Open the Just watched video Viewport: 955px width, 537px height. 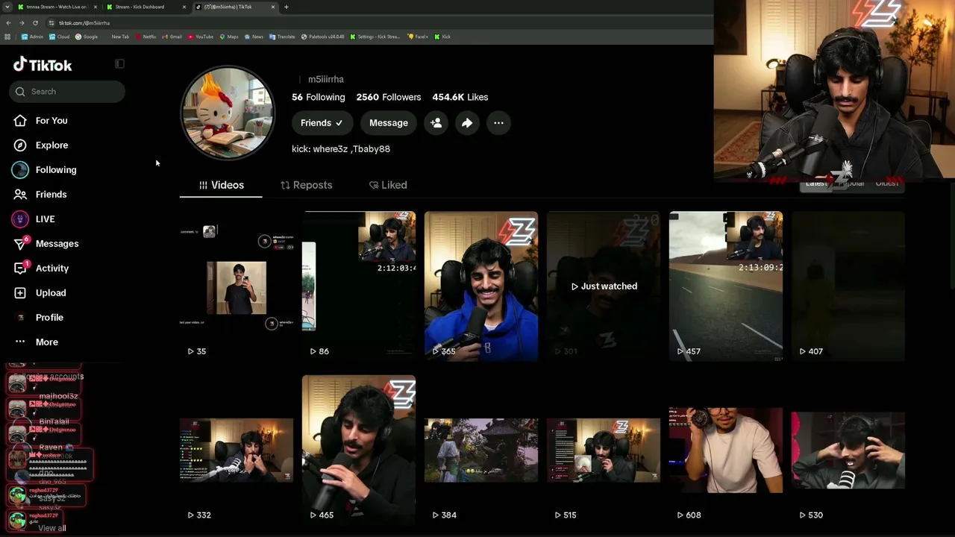tap(604, 286)
